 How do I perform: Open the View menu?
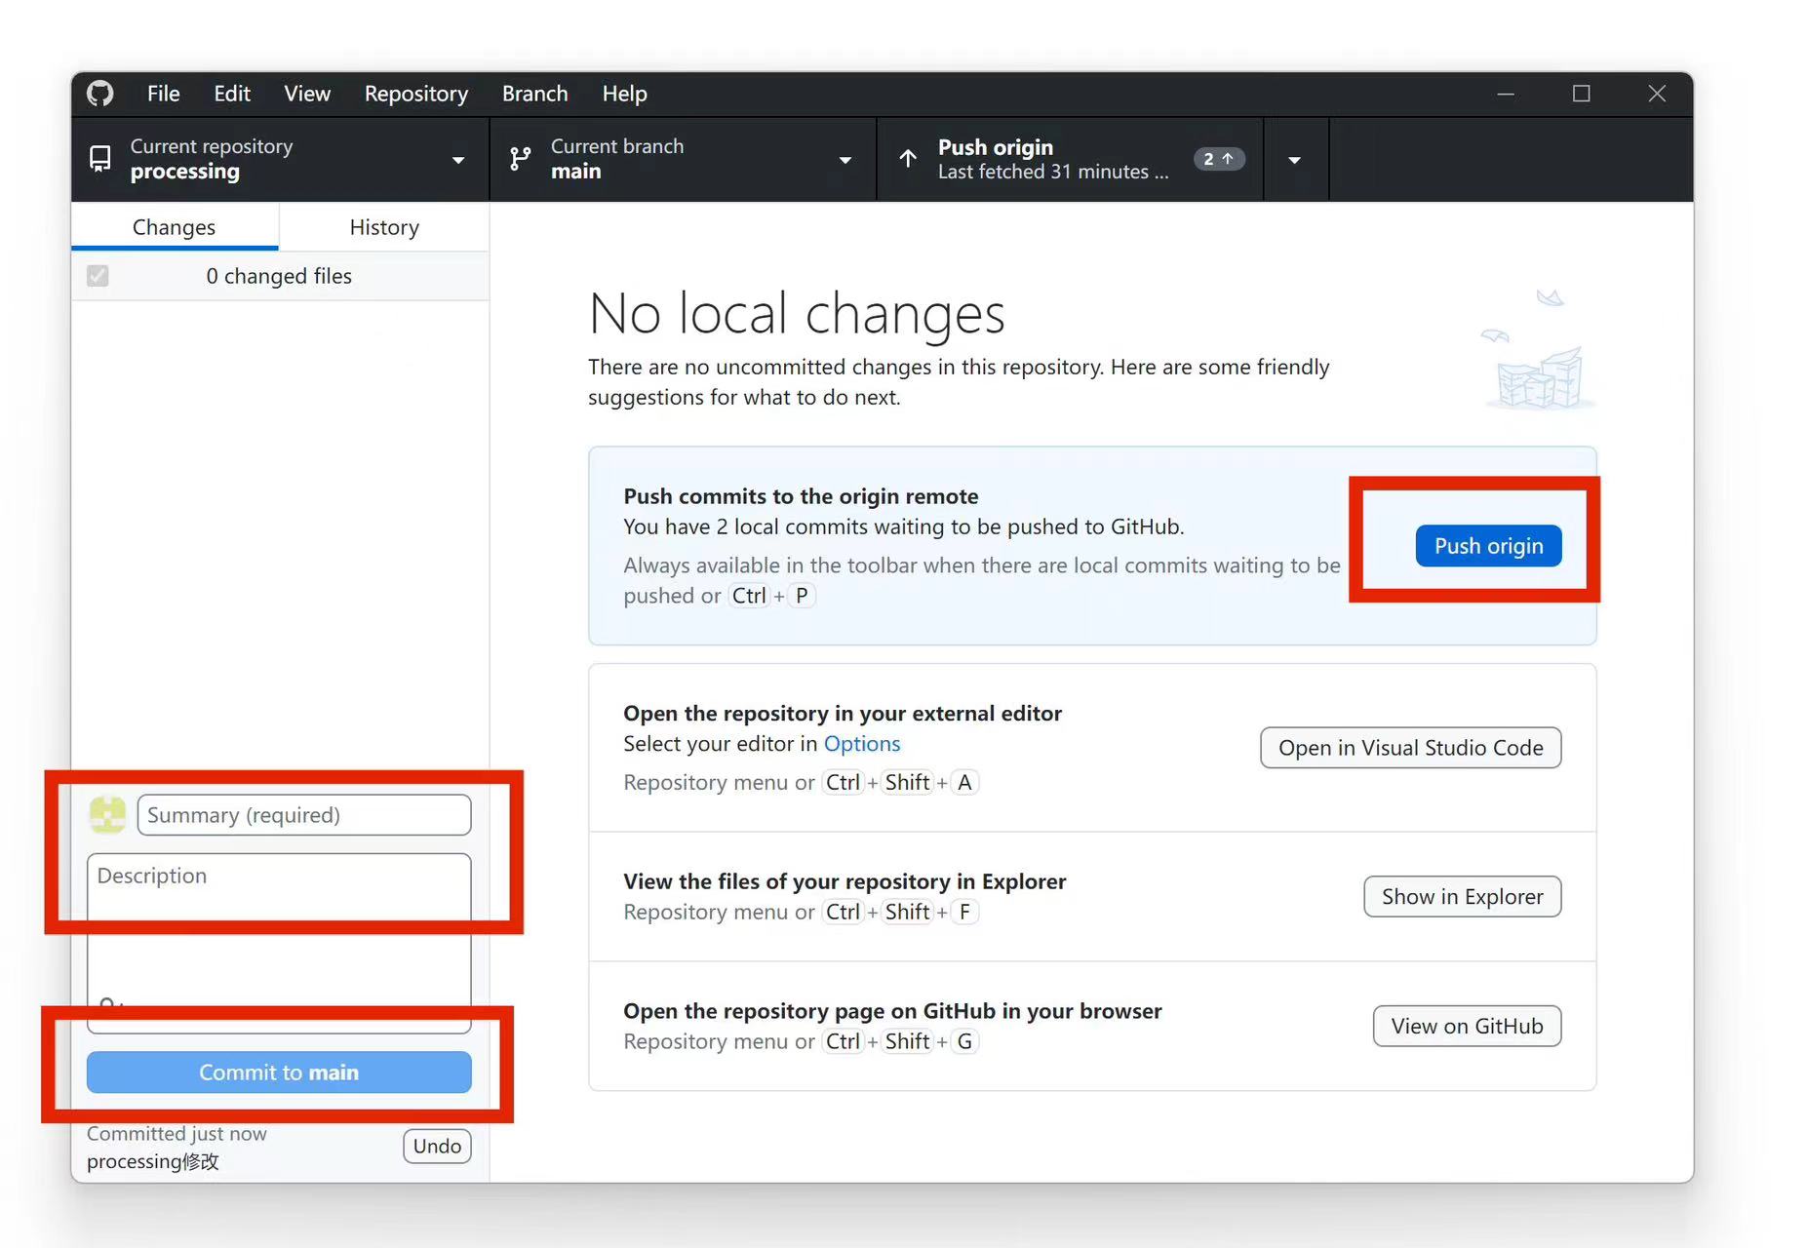coord(307,94)
